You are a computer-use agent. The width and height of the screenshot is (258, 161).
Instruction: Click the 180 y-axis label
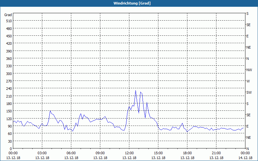(x=9, y=104)
